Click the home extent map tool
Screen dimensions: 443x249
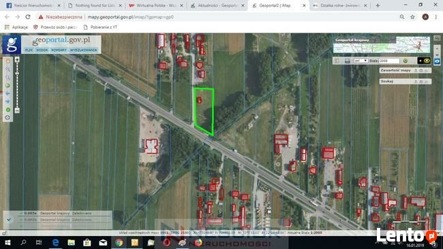[8, 61]
